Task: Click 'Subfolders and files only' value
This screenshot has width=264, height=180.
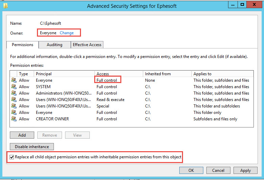Action: 215,119
